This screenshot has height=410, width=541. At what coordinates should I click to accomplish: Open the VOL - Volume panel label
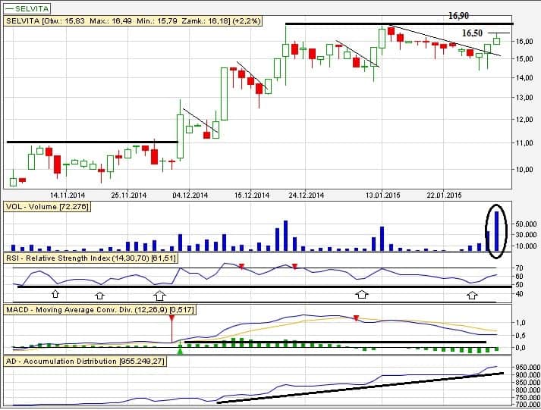click(x=47, y=207)
